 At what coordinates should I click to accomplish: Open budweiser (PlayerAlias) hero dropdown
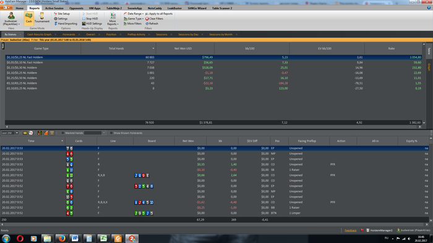[x=11, y=19]
